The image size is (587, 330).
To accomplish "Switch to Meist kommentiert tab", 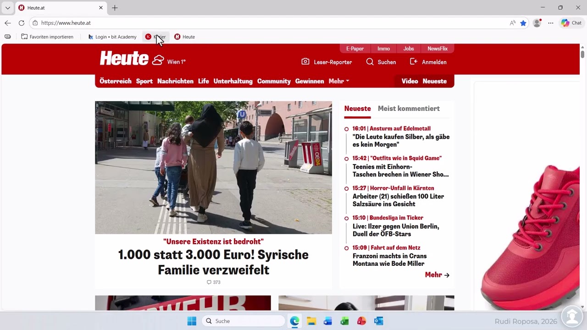I will pos(409,109).
